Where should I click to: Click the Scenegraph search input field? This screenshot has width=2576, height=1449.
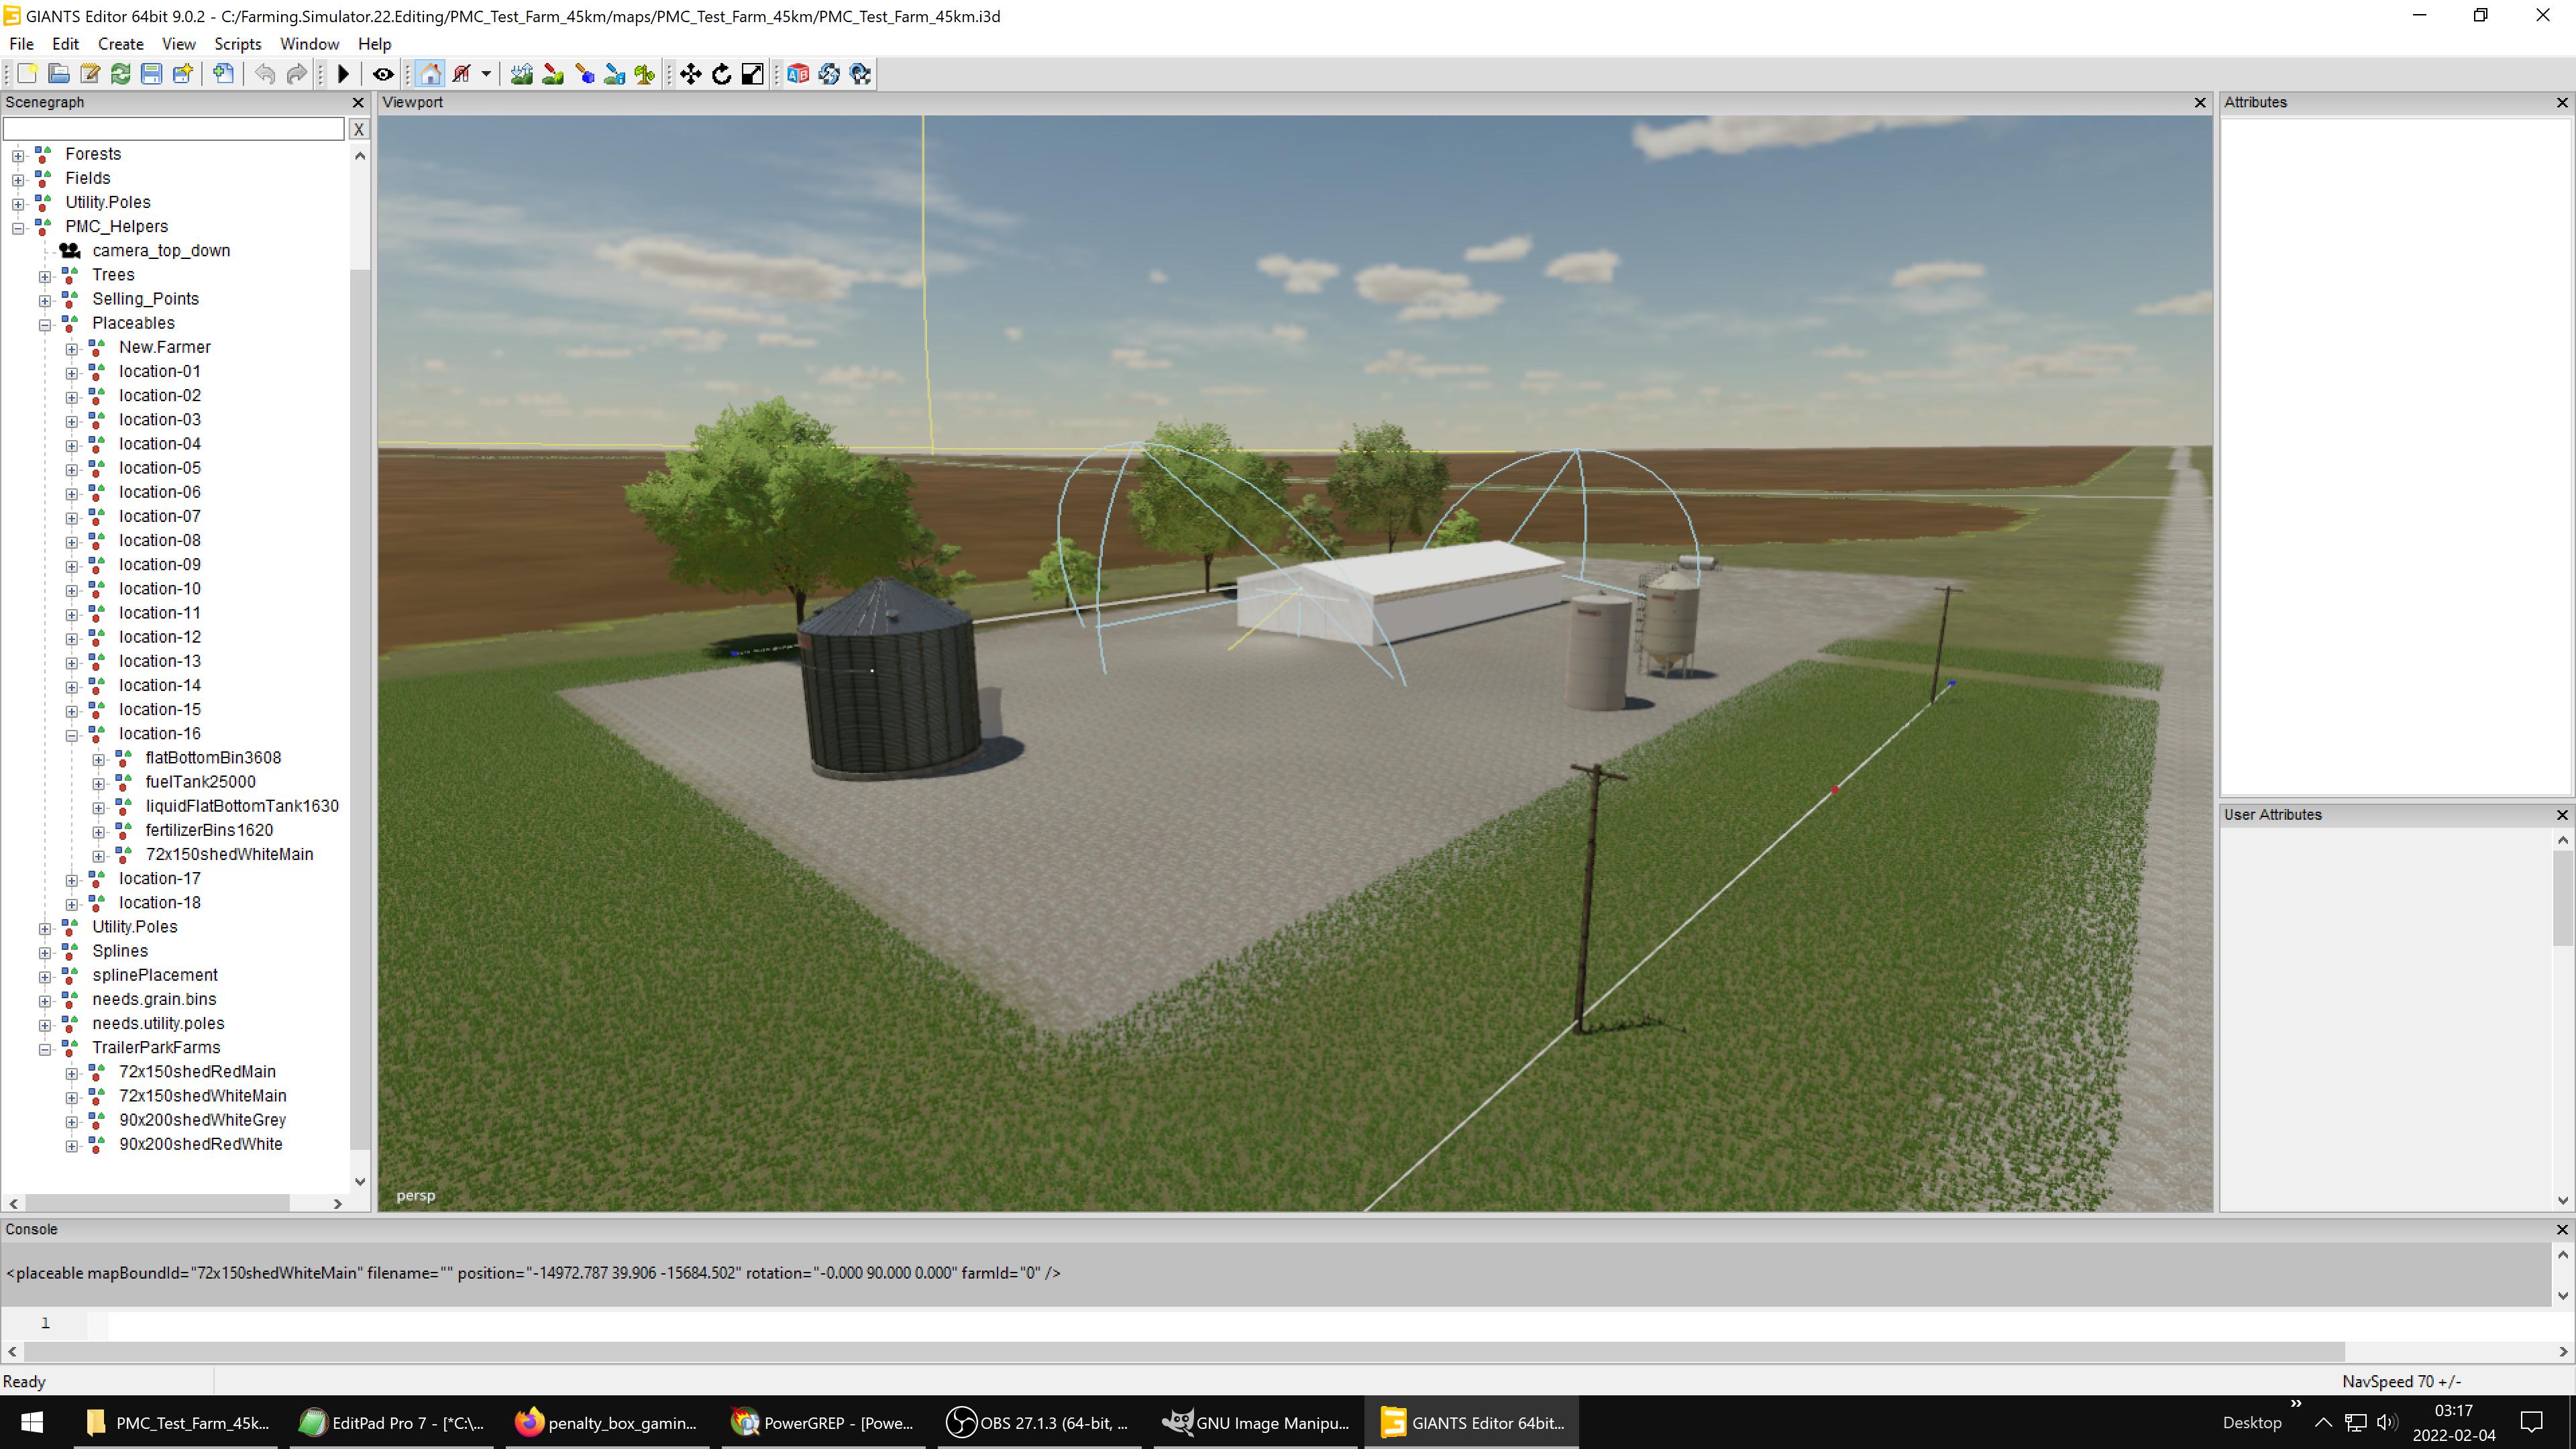pos(174,129)
